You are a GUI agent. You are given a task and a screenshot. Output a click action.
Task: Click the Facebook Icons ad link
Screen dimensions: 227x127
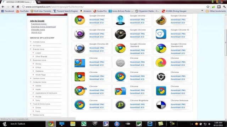tap(39, 24)
